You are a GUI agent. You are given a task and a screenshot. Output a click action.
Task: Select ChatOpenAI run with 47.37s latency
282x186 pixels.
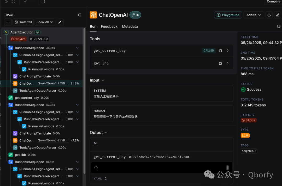pyautogui.click(x=42, y=140)
